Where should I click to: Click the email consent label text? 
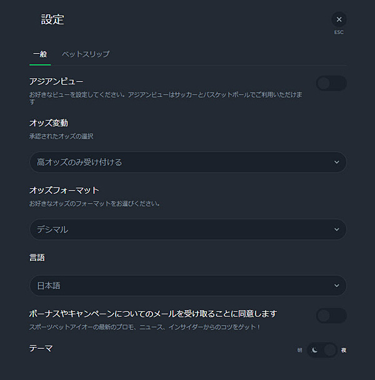153,314
